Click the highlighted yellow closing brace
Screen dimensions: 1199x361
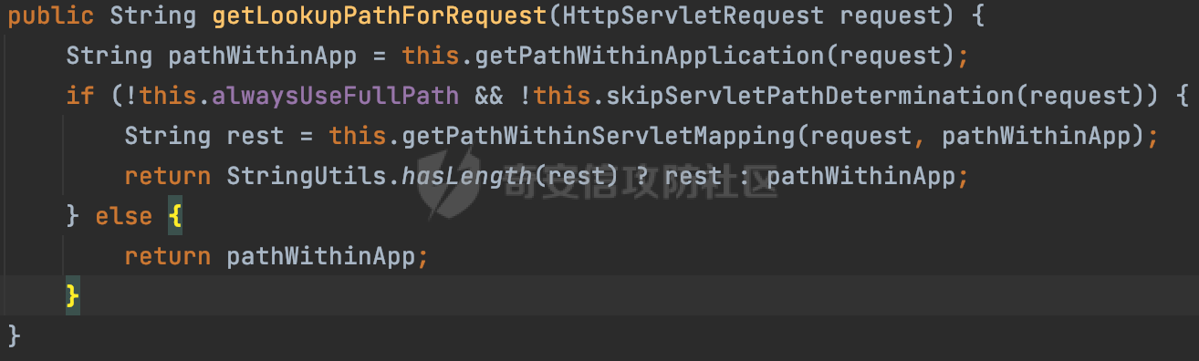click(x=73, y=296)
